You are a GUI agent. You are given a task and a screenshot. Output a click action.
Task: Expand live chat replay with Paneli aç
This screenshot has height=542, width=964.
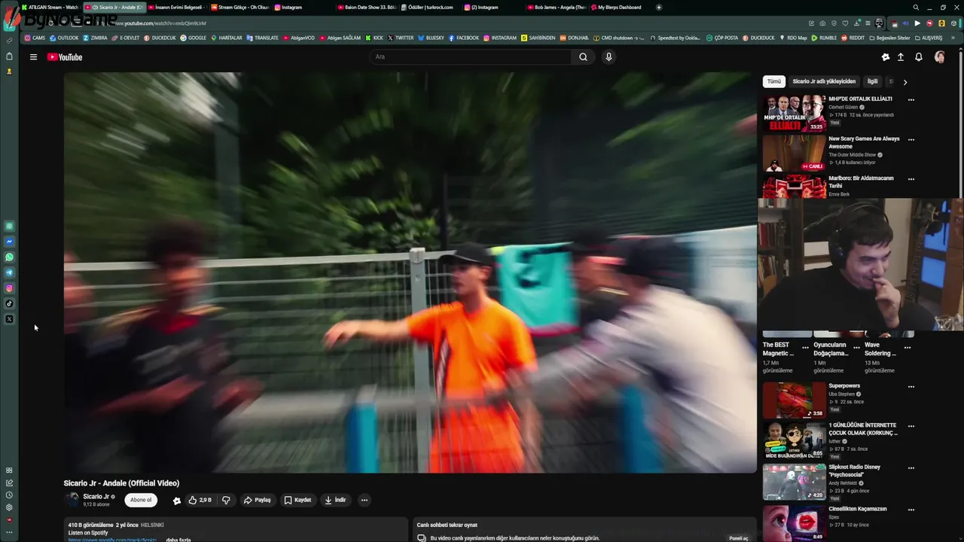(x=739, y=538)
